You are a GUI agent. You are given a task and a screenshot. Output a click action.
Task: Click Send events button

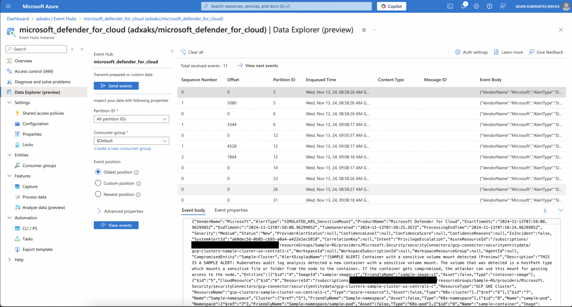tap(116, 85)
